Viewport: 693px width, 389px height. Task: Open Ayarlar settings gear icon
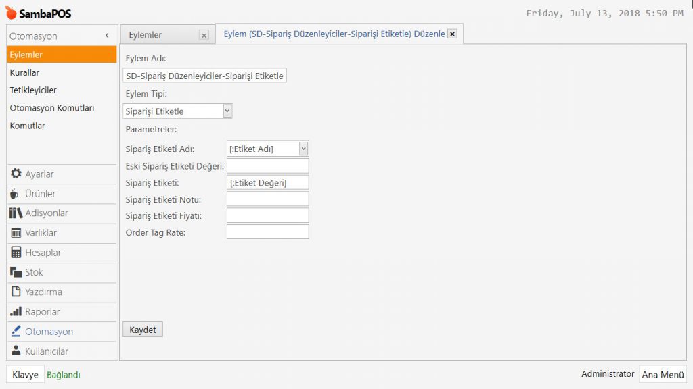pyautogui.click(x=16, y=174)
